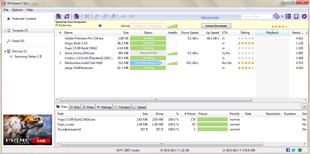Image resolution: width=310 pixels, height=154 pixels.
Task: Select the Files tab
Action: [x=62, y=107]
